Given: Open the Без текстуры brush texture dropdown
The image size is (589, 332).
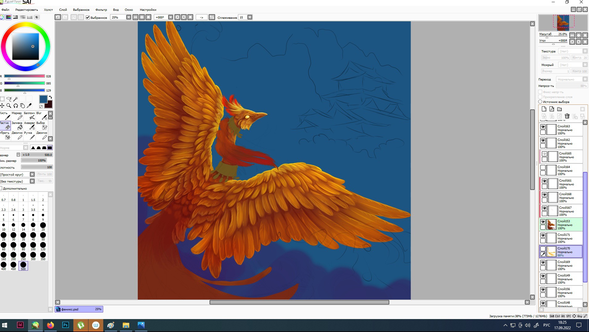Looking at the screenshot, I should point(32,181).
